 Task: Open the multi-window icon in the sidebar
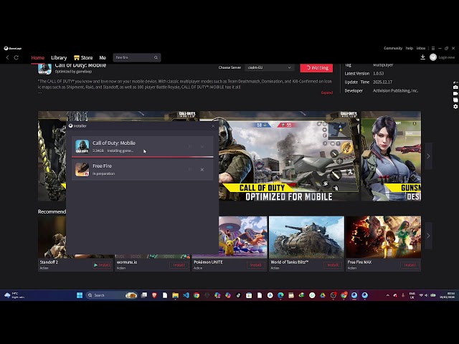point(455,100)
